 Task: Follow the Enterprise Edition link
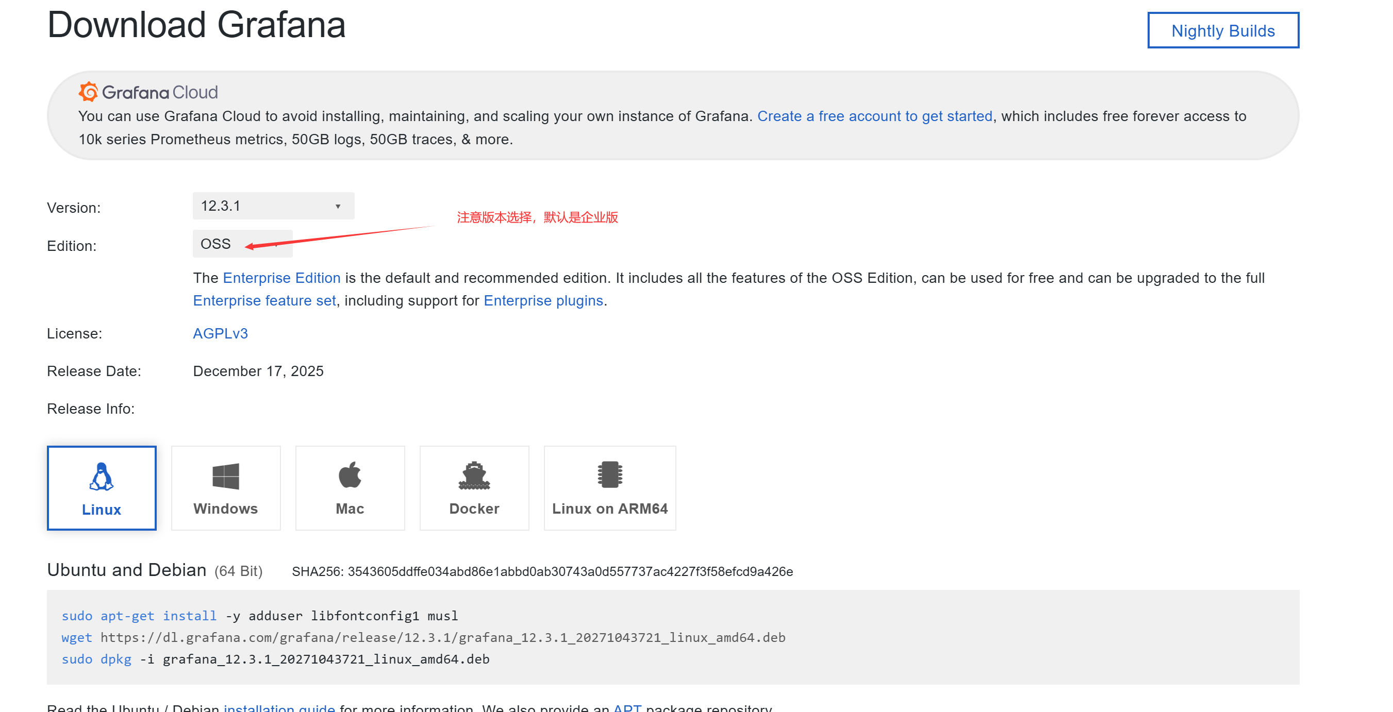(281, 278)
